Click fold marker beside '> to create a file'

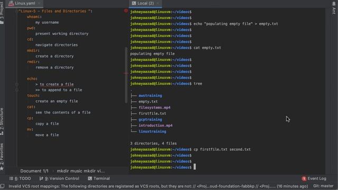pyautogui.click(x=17, y=84)
